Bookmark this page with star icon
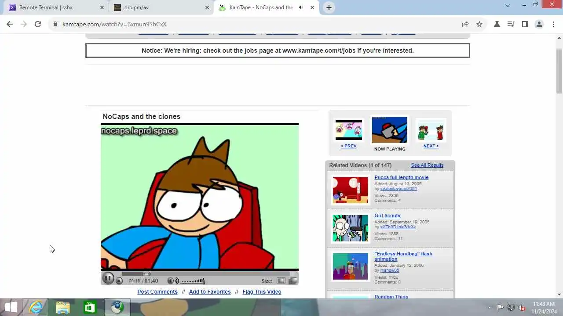This screenshot has width=563, height=316. [x=479, y=24]
